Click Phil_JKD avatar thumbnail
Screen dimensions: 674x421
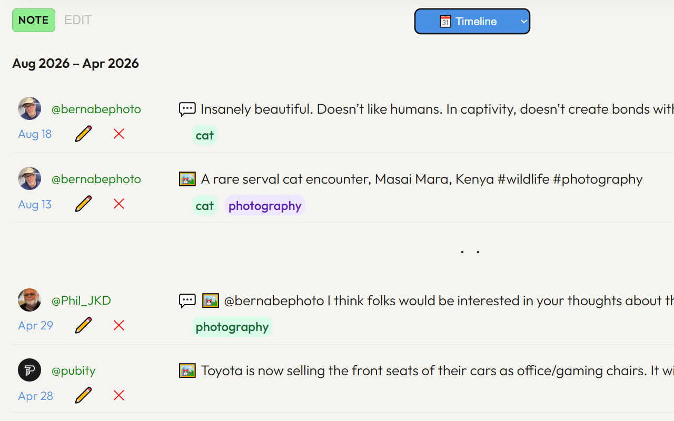pos(29,300)
